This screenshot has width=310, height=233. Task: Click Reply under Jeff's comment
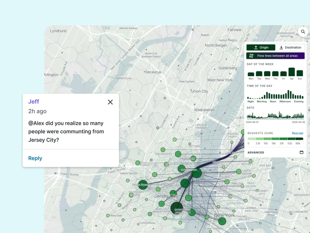[x=35, y=158]
